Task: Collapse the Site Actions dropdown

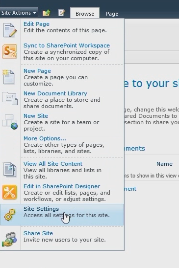Action: [x=19, y=13]
